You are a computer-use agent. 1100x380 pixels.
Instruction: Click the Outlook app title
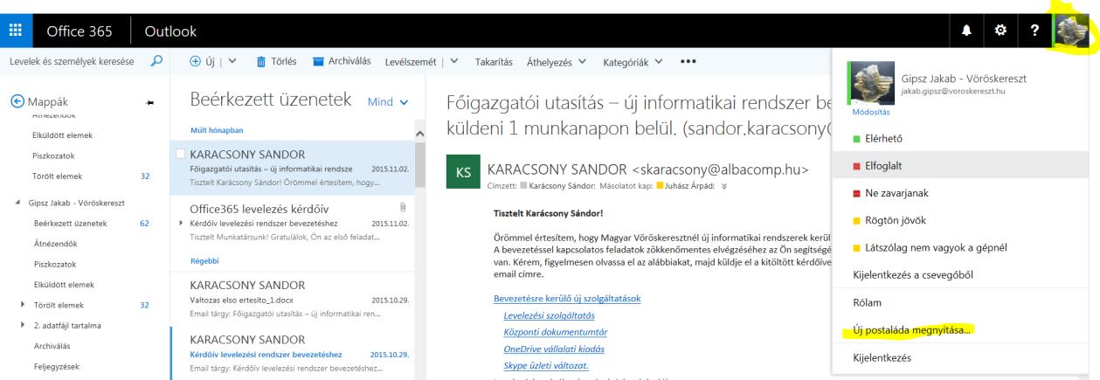(x=169, y=32)
